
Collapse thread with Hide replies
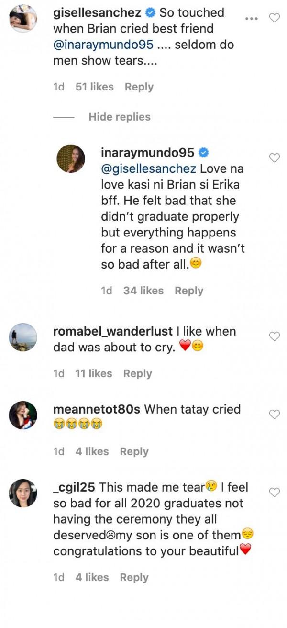pyautogui.click(x=119, y=117)
